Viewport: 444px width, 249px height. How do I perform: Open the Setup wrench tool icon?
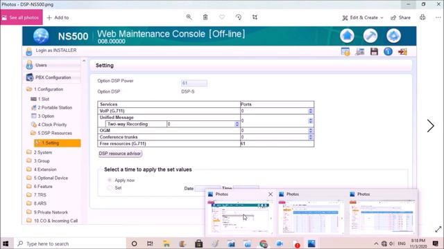(x=370, y=36)
